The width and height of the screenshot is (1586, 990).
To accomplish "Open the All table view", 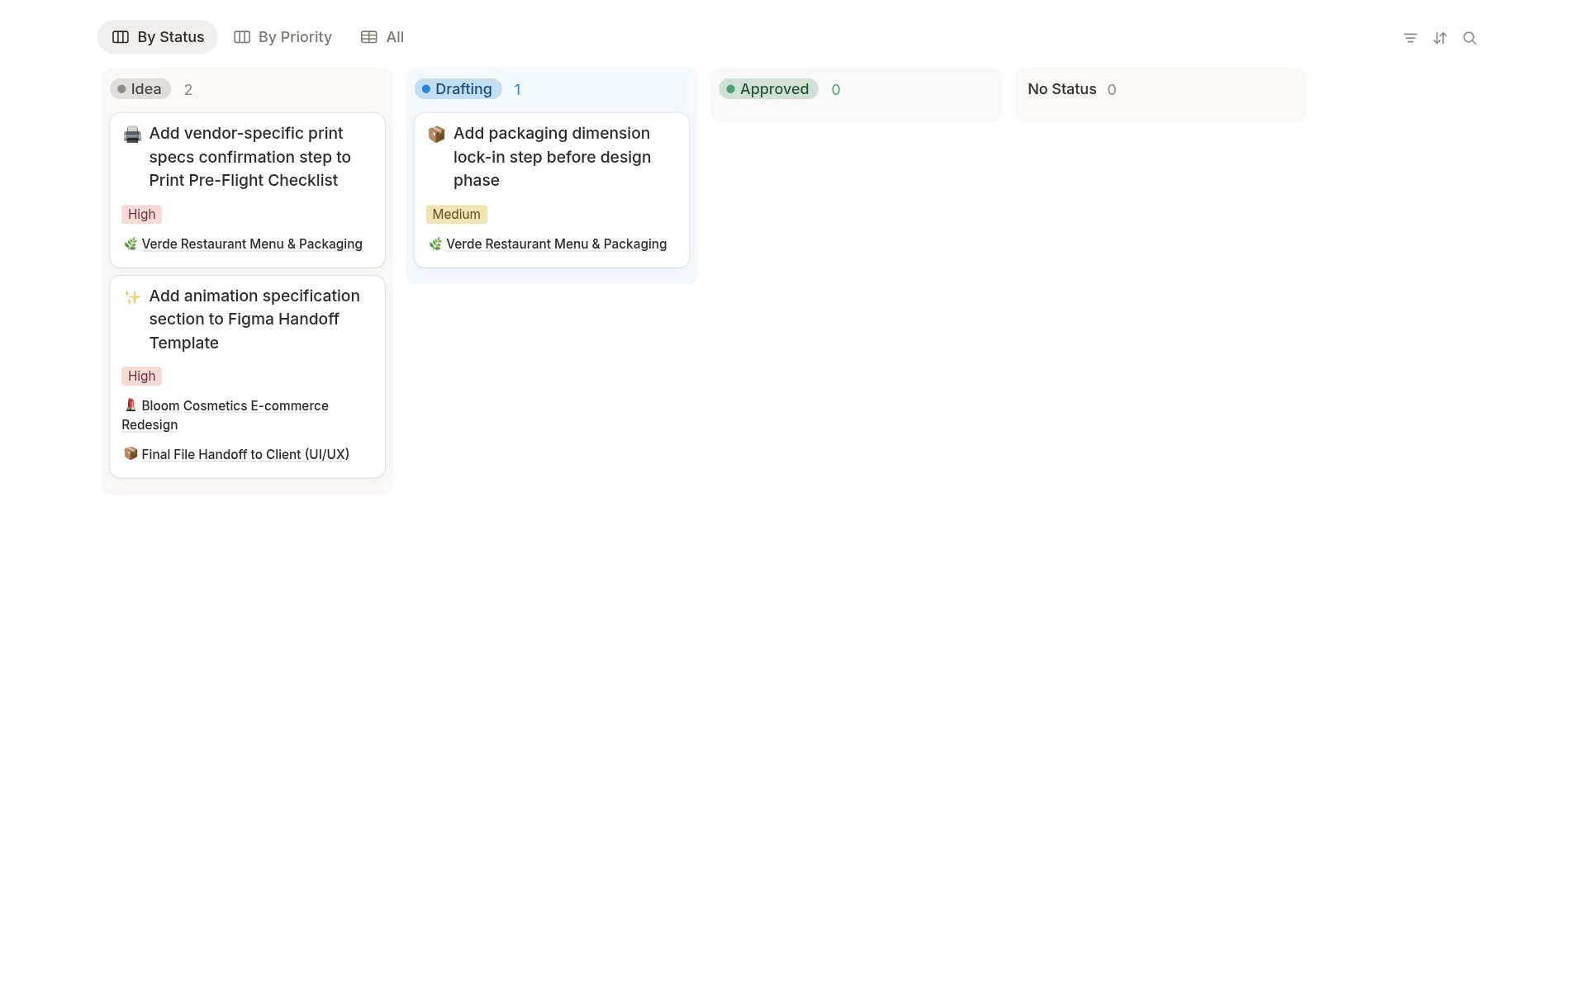I will coord(382,36).
